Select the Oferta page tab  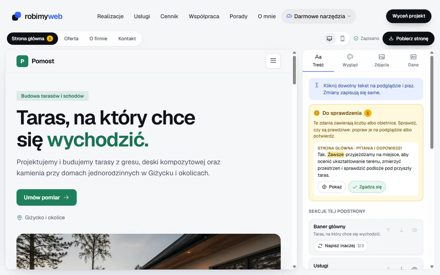pyautogui.click(x=71, y=38)
